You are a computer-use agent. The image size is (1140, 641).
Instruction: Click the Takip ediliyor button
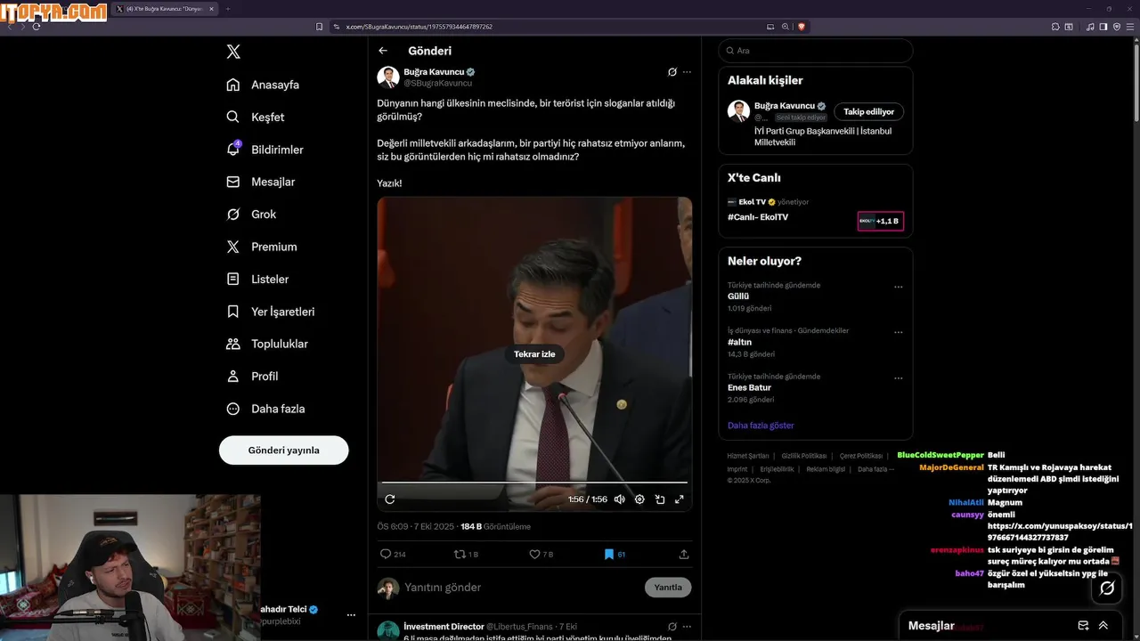click(869, 111)
